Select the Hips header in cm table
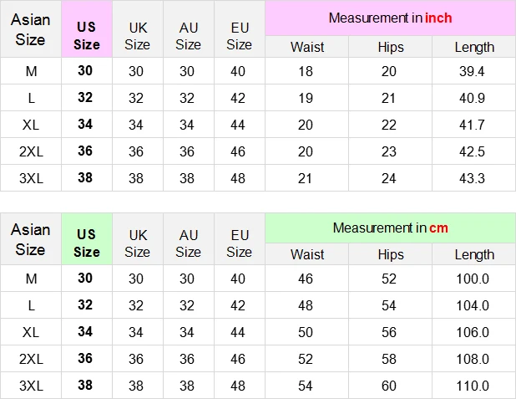516x399 pixels. [x=390, y=254]
